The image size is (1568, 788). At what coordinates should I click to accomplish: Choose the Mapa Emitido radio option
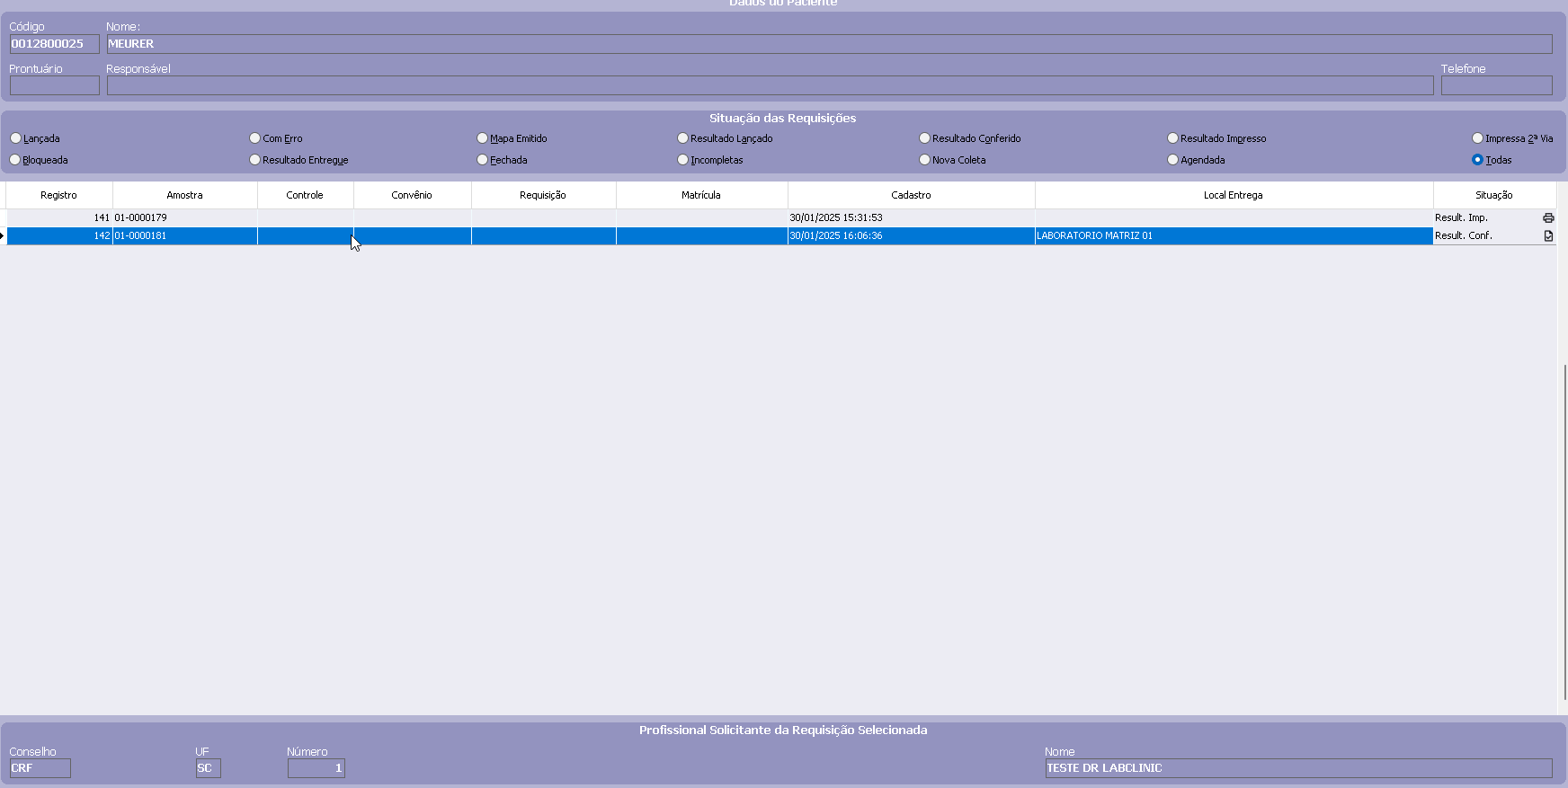point(483,138)
